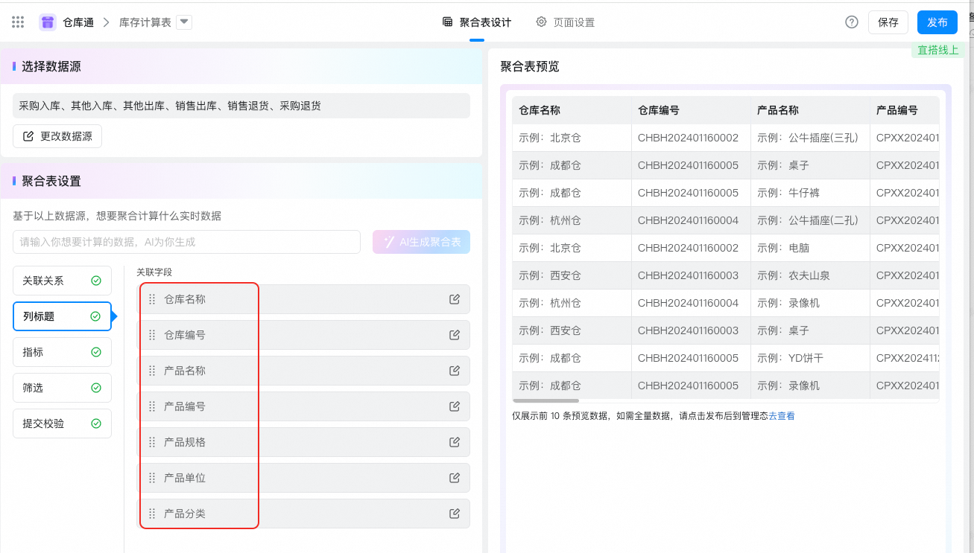Edit the 产品分类 field via pencil icon
The width and height of the screenshot is (974, 553).
pyautogui.click(x=455, y=514)
